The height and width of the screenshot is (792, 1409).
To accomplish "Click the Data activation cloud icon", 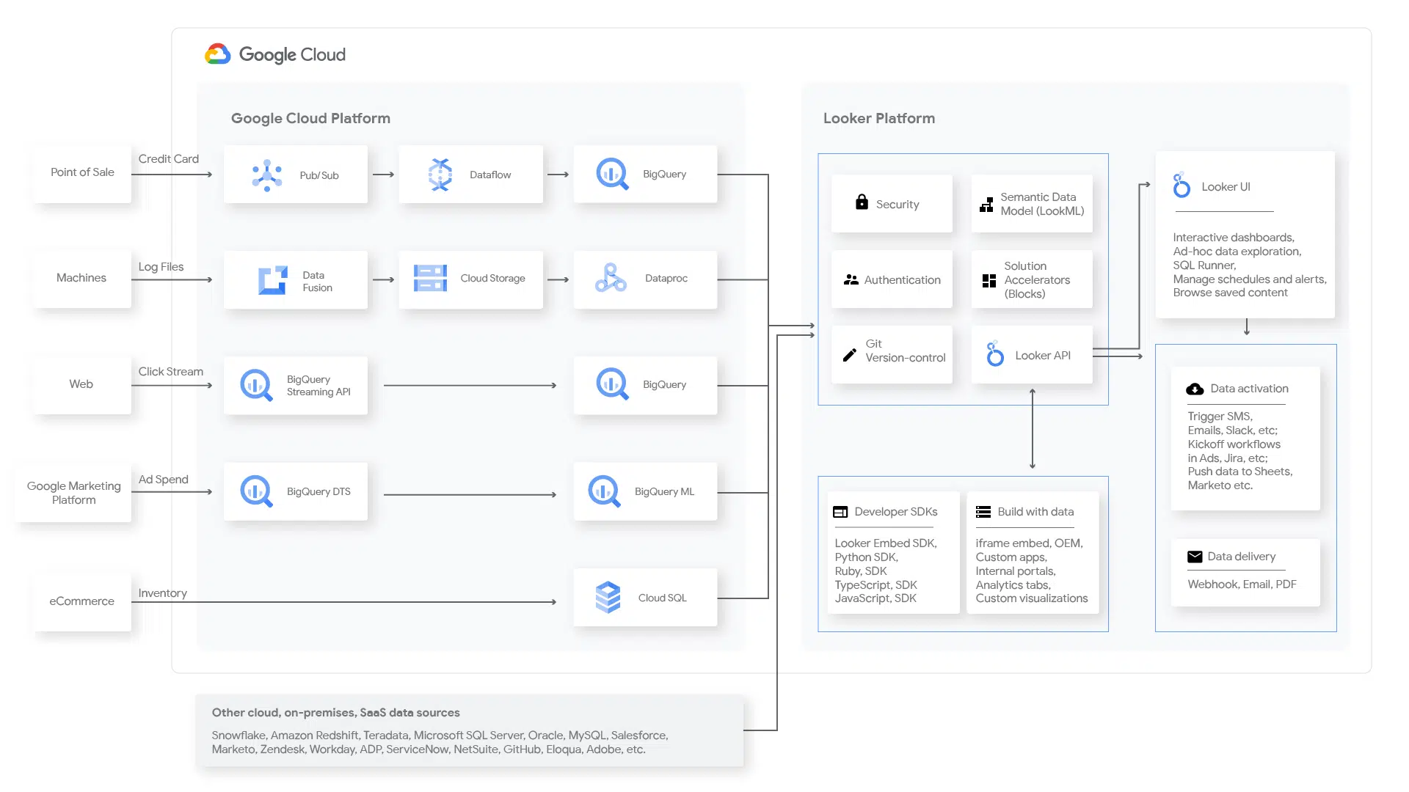I will point(1195,389).
